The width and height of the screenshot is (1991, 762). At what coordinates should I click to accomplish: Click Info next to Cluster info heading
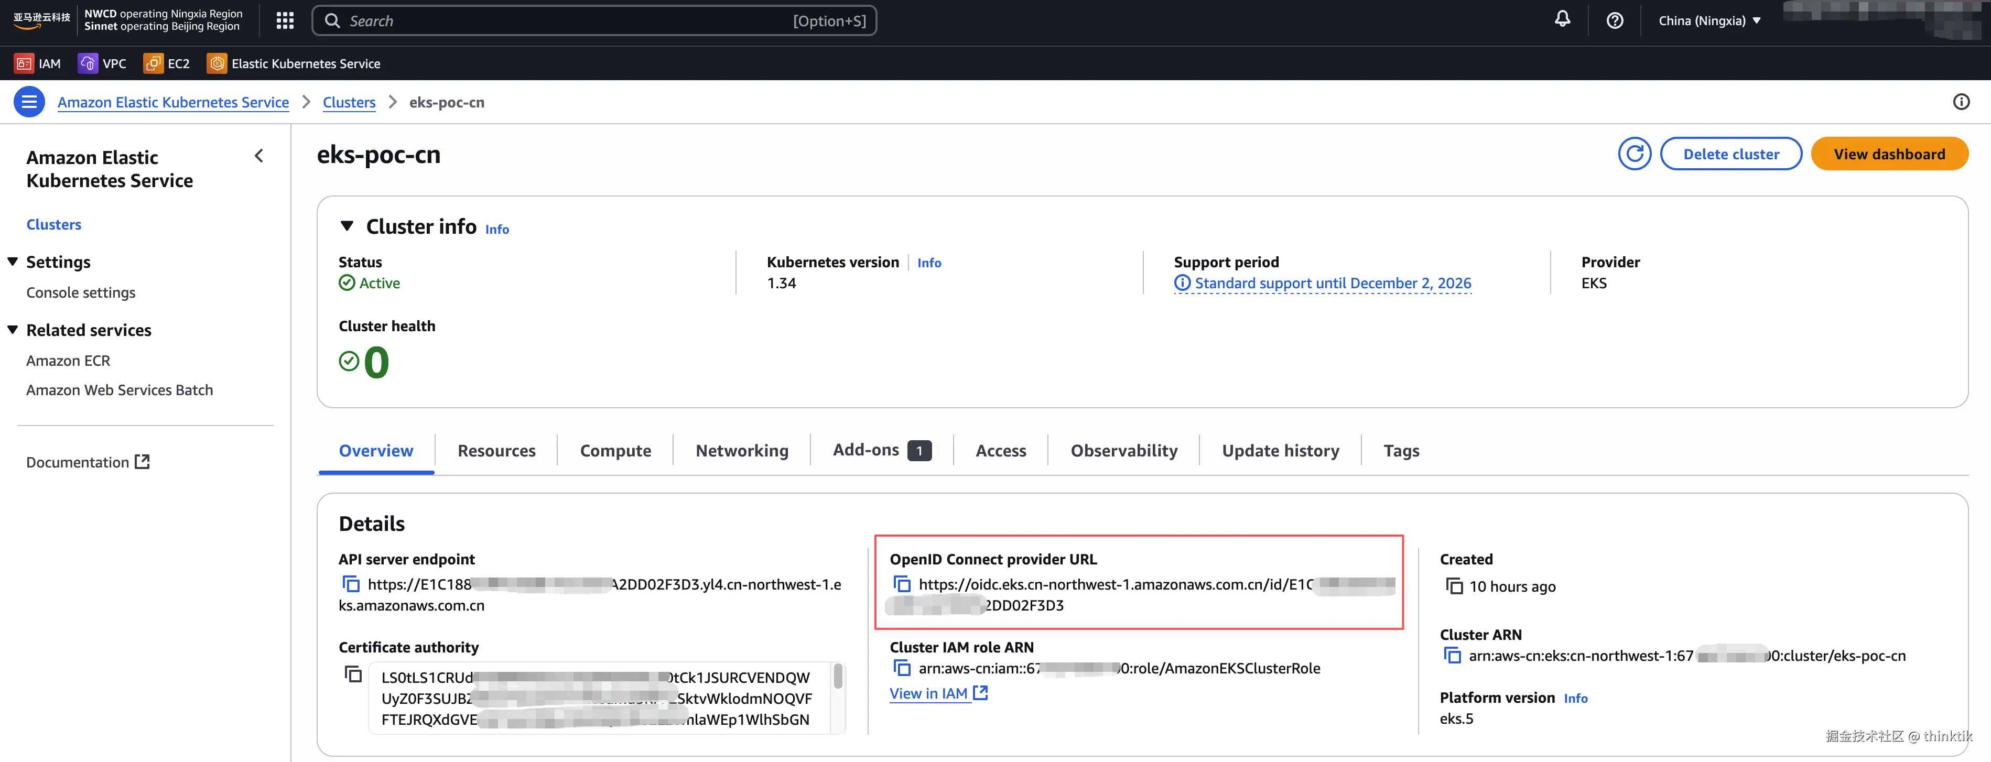click(x=497, y=228)
